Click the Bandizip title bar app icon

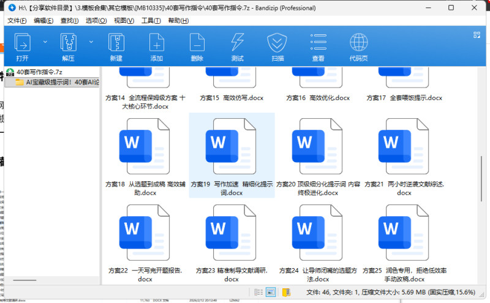12,8
